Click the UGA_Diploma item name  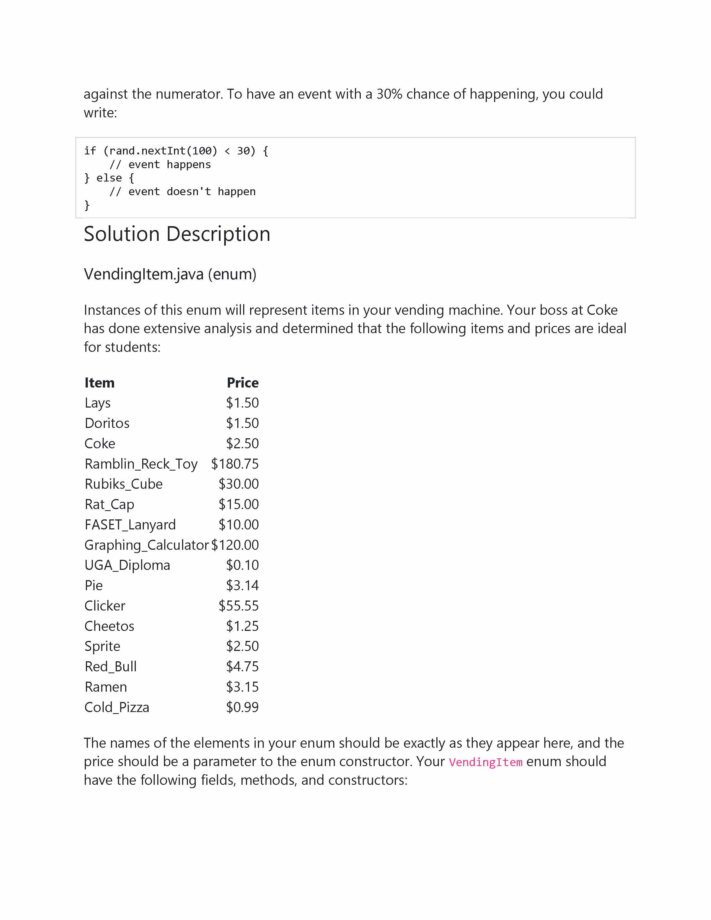click(127, 565)
